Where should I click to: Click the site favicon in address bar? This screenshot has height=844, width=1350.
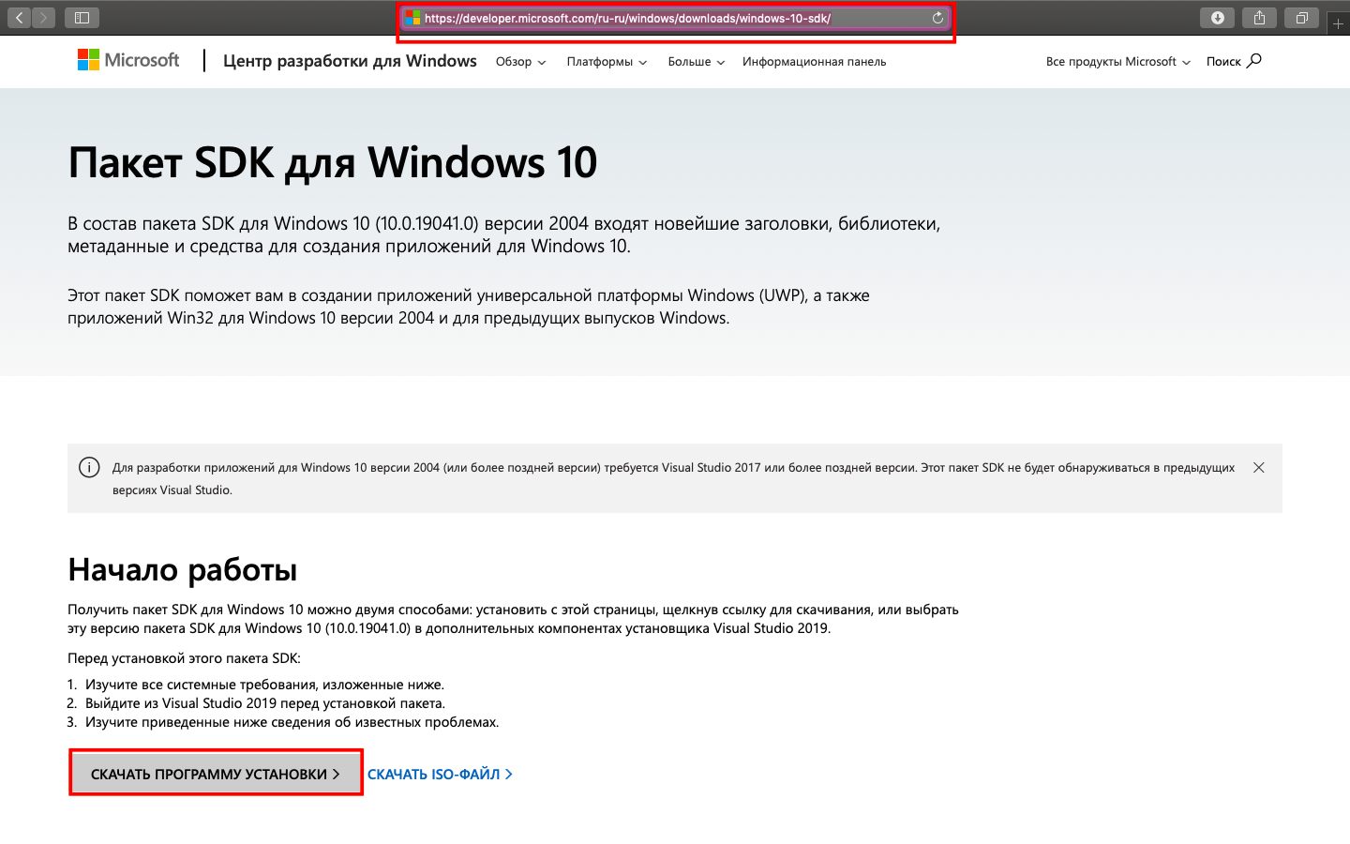pyautogui.click(x=412, y=18)
